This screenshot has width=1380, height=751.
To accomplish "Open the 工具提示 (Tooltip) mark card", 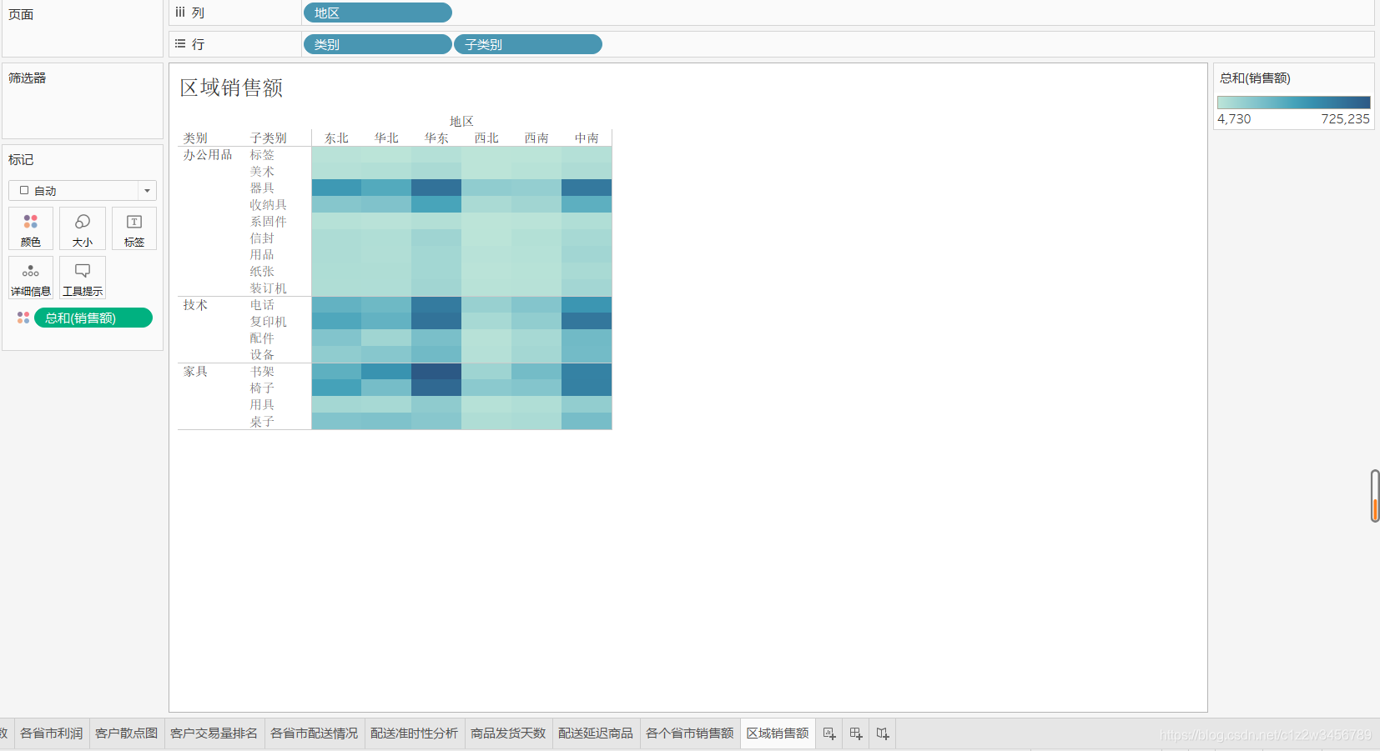I will tap(83, 278).
